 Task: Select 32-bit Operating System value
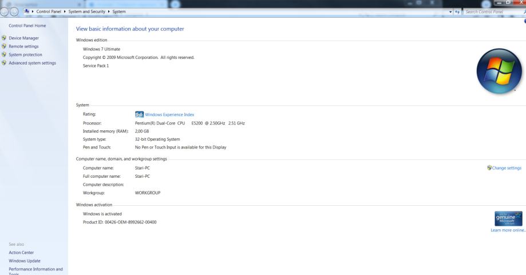pos(157,140)
